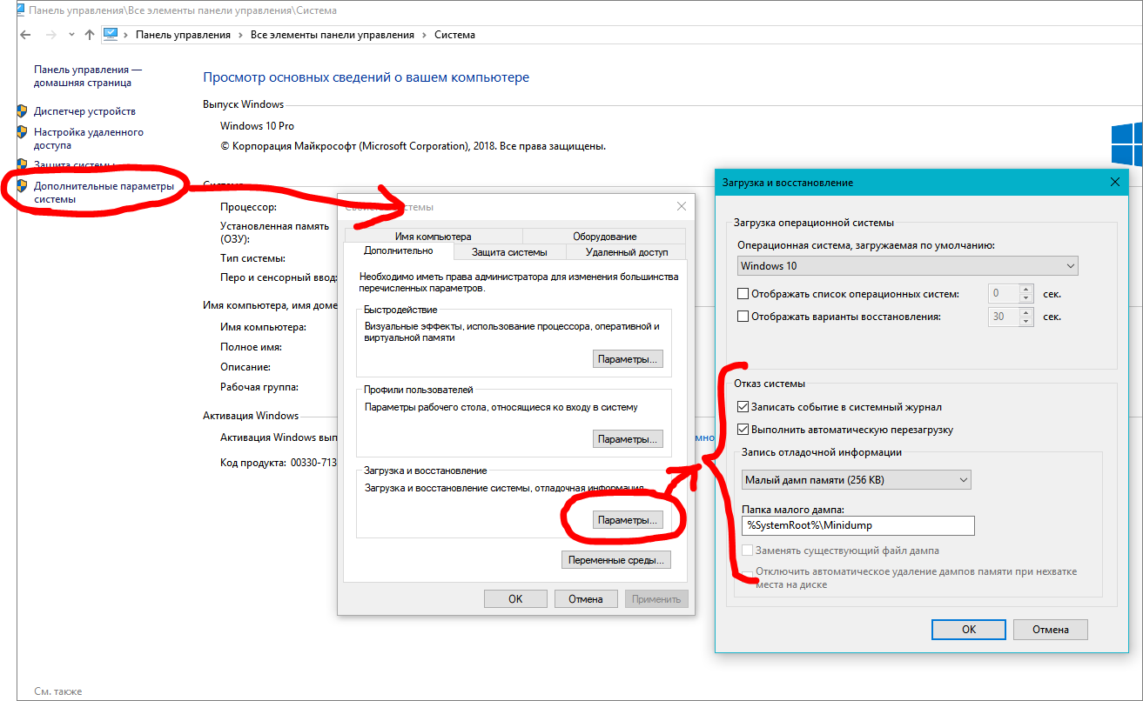The height and width of the screenshot is (701, 1143).
Task: Open the recent locations dropdown arrow
Action: coord(71,36)
